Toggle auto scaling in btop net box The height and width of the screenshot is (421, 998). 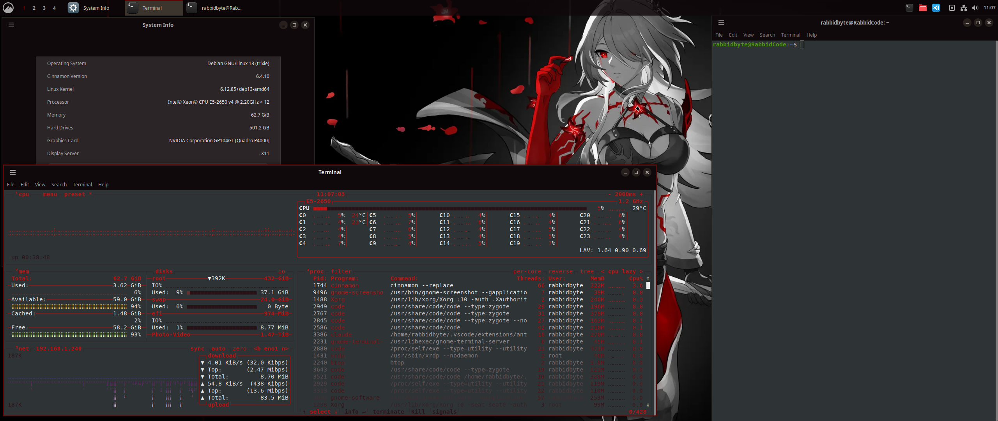click(x=219, y=348)
